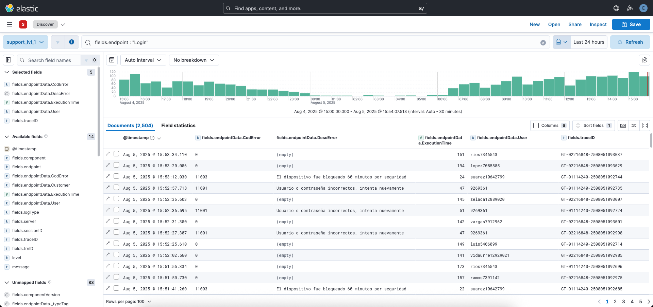Image resolution: width=653 pixels, height=307 pixels.
Task: Open display options with the sliders icon
Action: pos(634,126)
